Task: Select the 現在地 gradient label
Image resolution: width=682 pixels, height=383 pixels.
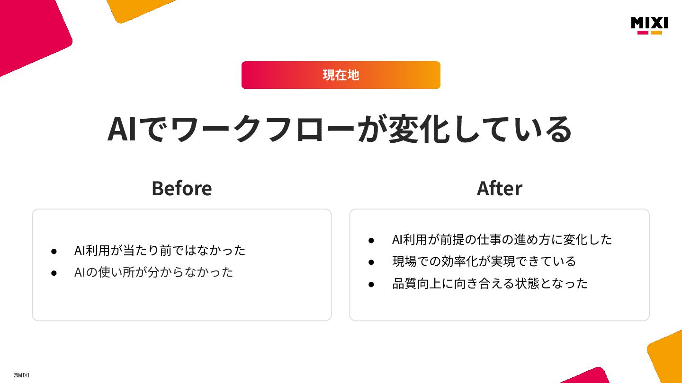Action: pyautogui.click(x=341, y=75)
